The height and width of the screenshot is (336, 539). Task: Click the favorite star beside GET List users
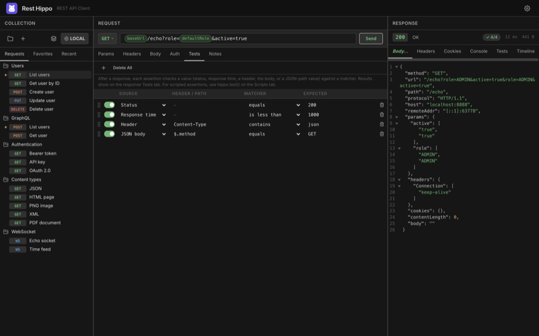5,75
